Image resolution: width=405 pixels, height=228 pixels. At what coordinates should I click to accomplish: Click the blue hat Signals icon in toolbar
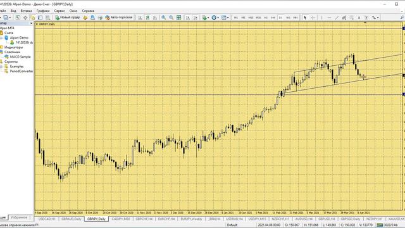point(92,18)
